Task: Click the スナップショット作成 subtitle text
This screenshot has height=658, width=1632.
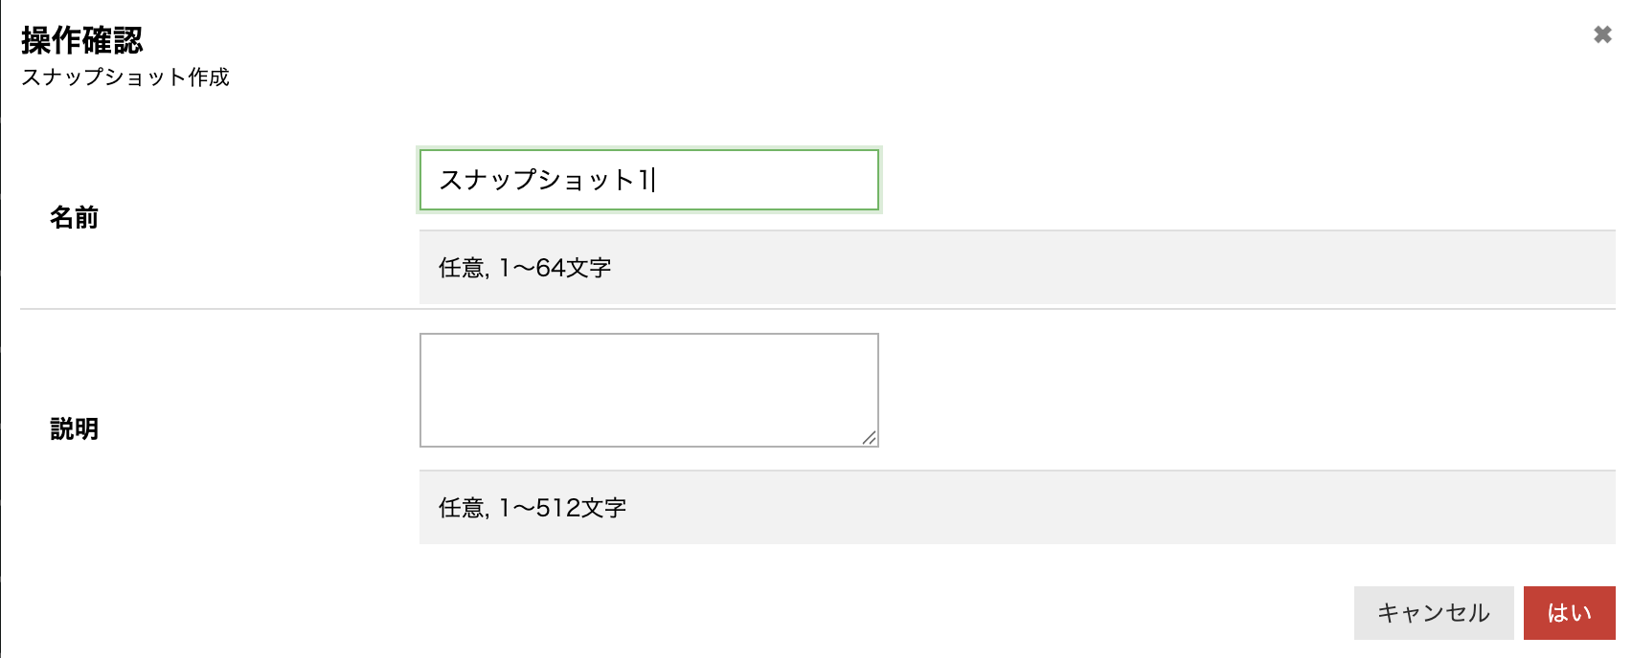Action: pyautogui.click(x=125, y=77)
